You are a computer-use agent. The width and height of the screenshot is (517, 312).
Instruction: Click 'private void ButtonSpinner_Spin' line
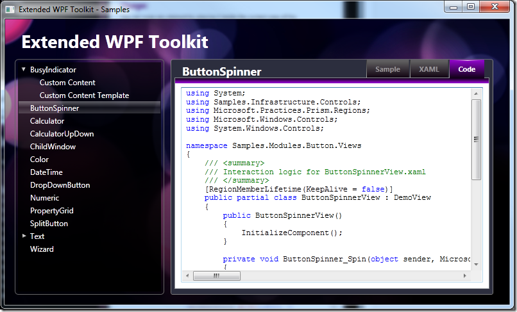tap(346, 259)
